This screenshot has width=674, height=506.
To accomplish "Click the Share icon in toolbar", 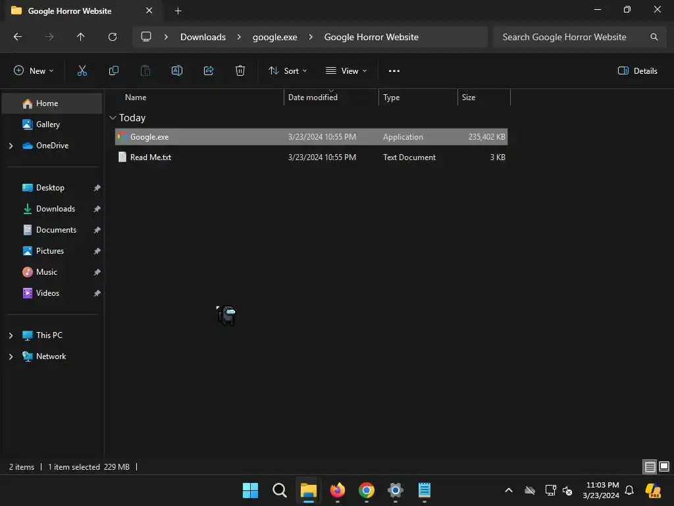I will tap(209, 70).
